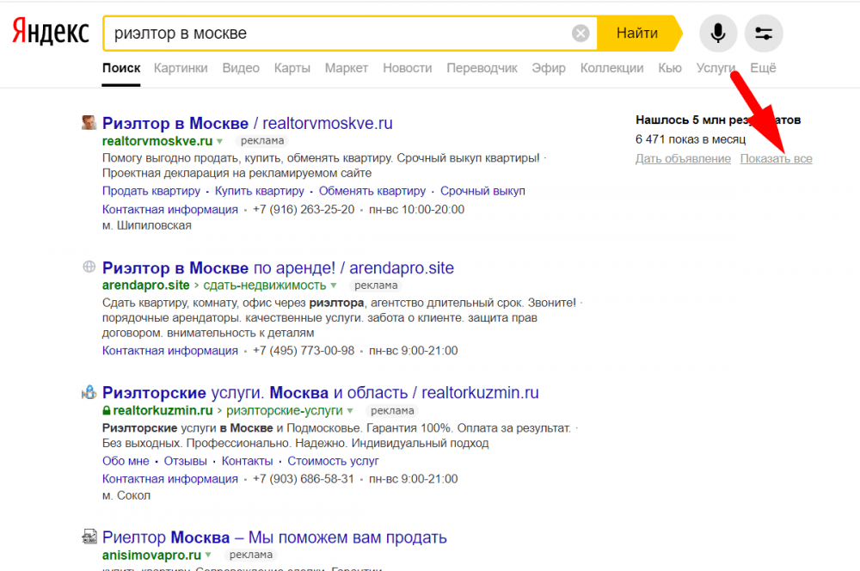Click the м. Шипиловская text

[x=147, y=225]
